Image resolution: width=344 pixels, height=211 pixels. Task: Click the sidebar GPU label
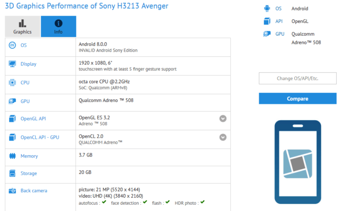tap(280, 34)
